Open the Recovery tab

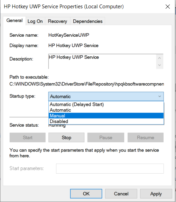click(x=57, y=21)
